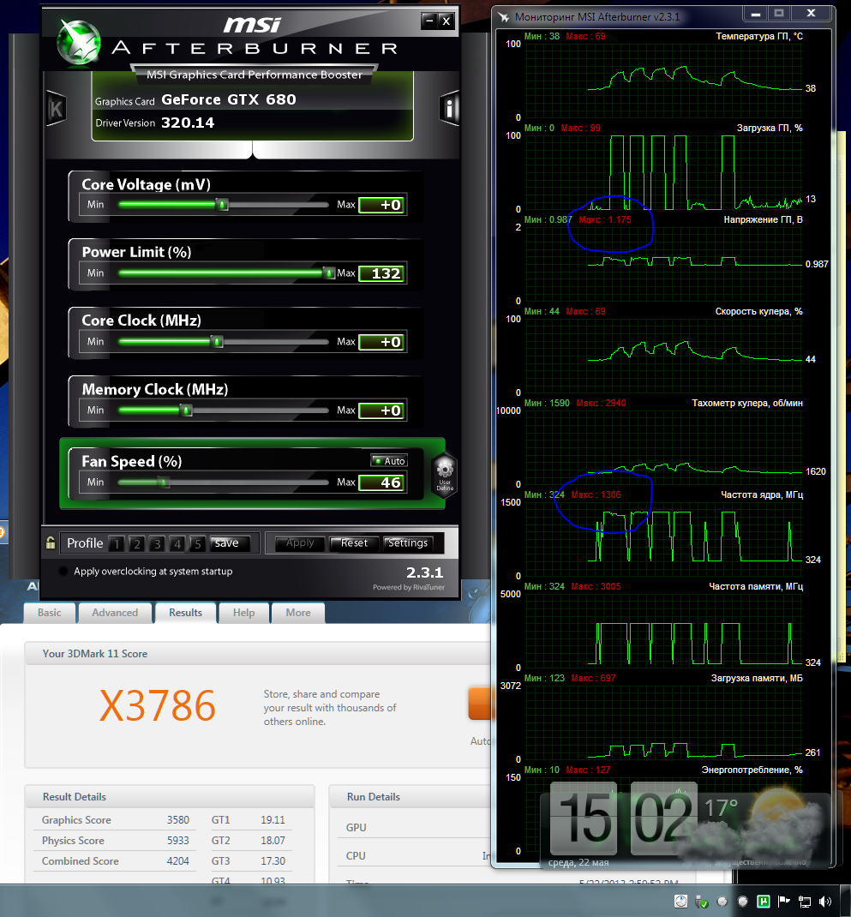Select profile slot 1
The height and width of the screenshot is (917, 851).
click(116, 543)
